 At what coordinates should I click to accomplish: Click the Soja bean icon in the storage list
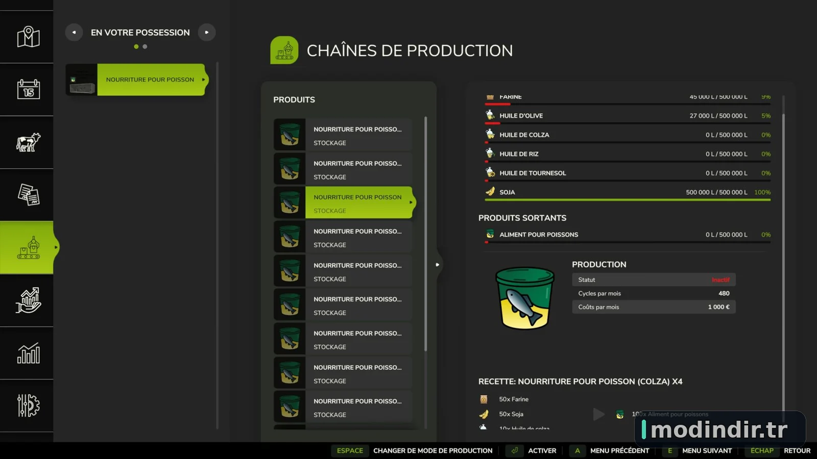point(490,192)
